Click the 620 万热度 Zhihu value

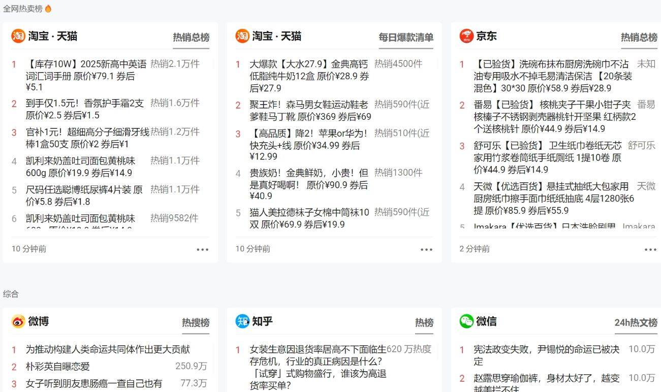click(x=409, y=349)
